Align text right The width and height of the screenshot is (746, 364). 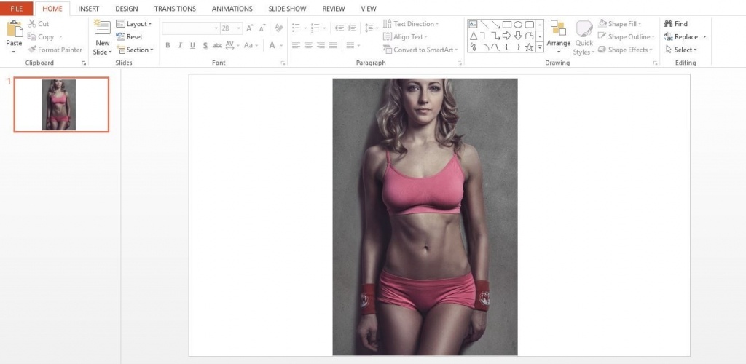[321, 46]
